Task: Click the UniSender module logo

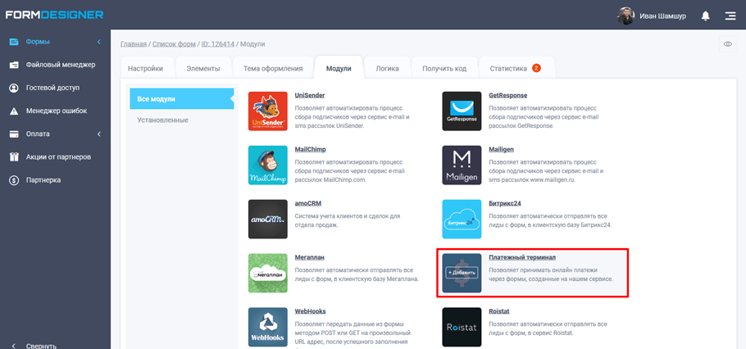Action: click(x=268, y=111)
